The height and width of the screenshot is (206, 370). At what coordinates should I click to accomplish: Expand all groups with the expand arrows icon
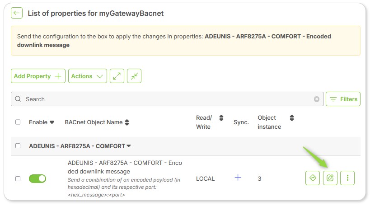tap(117, 76)
